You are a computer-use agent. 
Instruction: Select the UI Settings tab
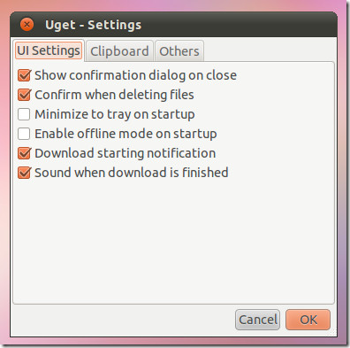pyautogui.click(x=49, y=50)
